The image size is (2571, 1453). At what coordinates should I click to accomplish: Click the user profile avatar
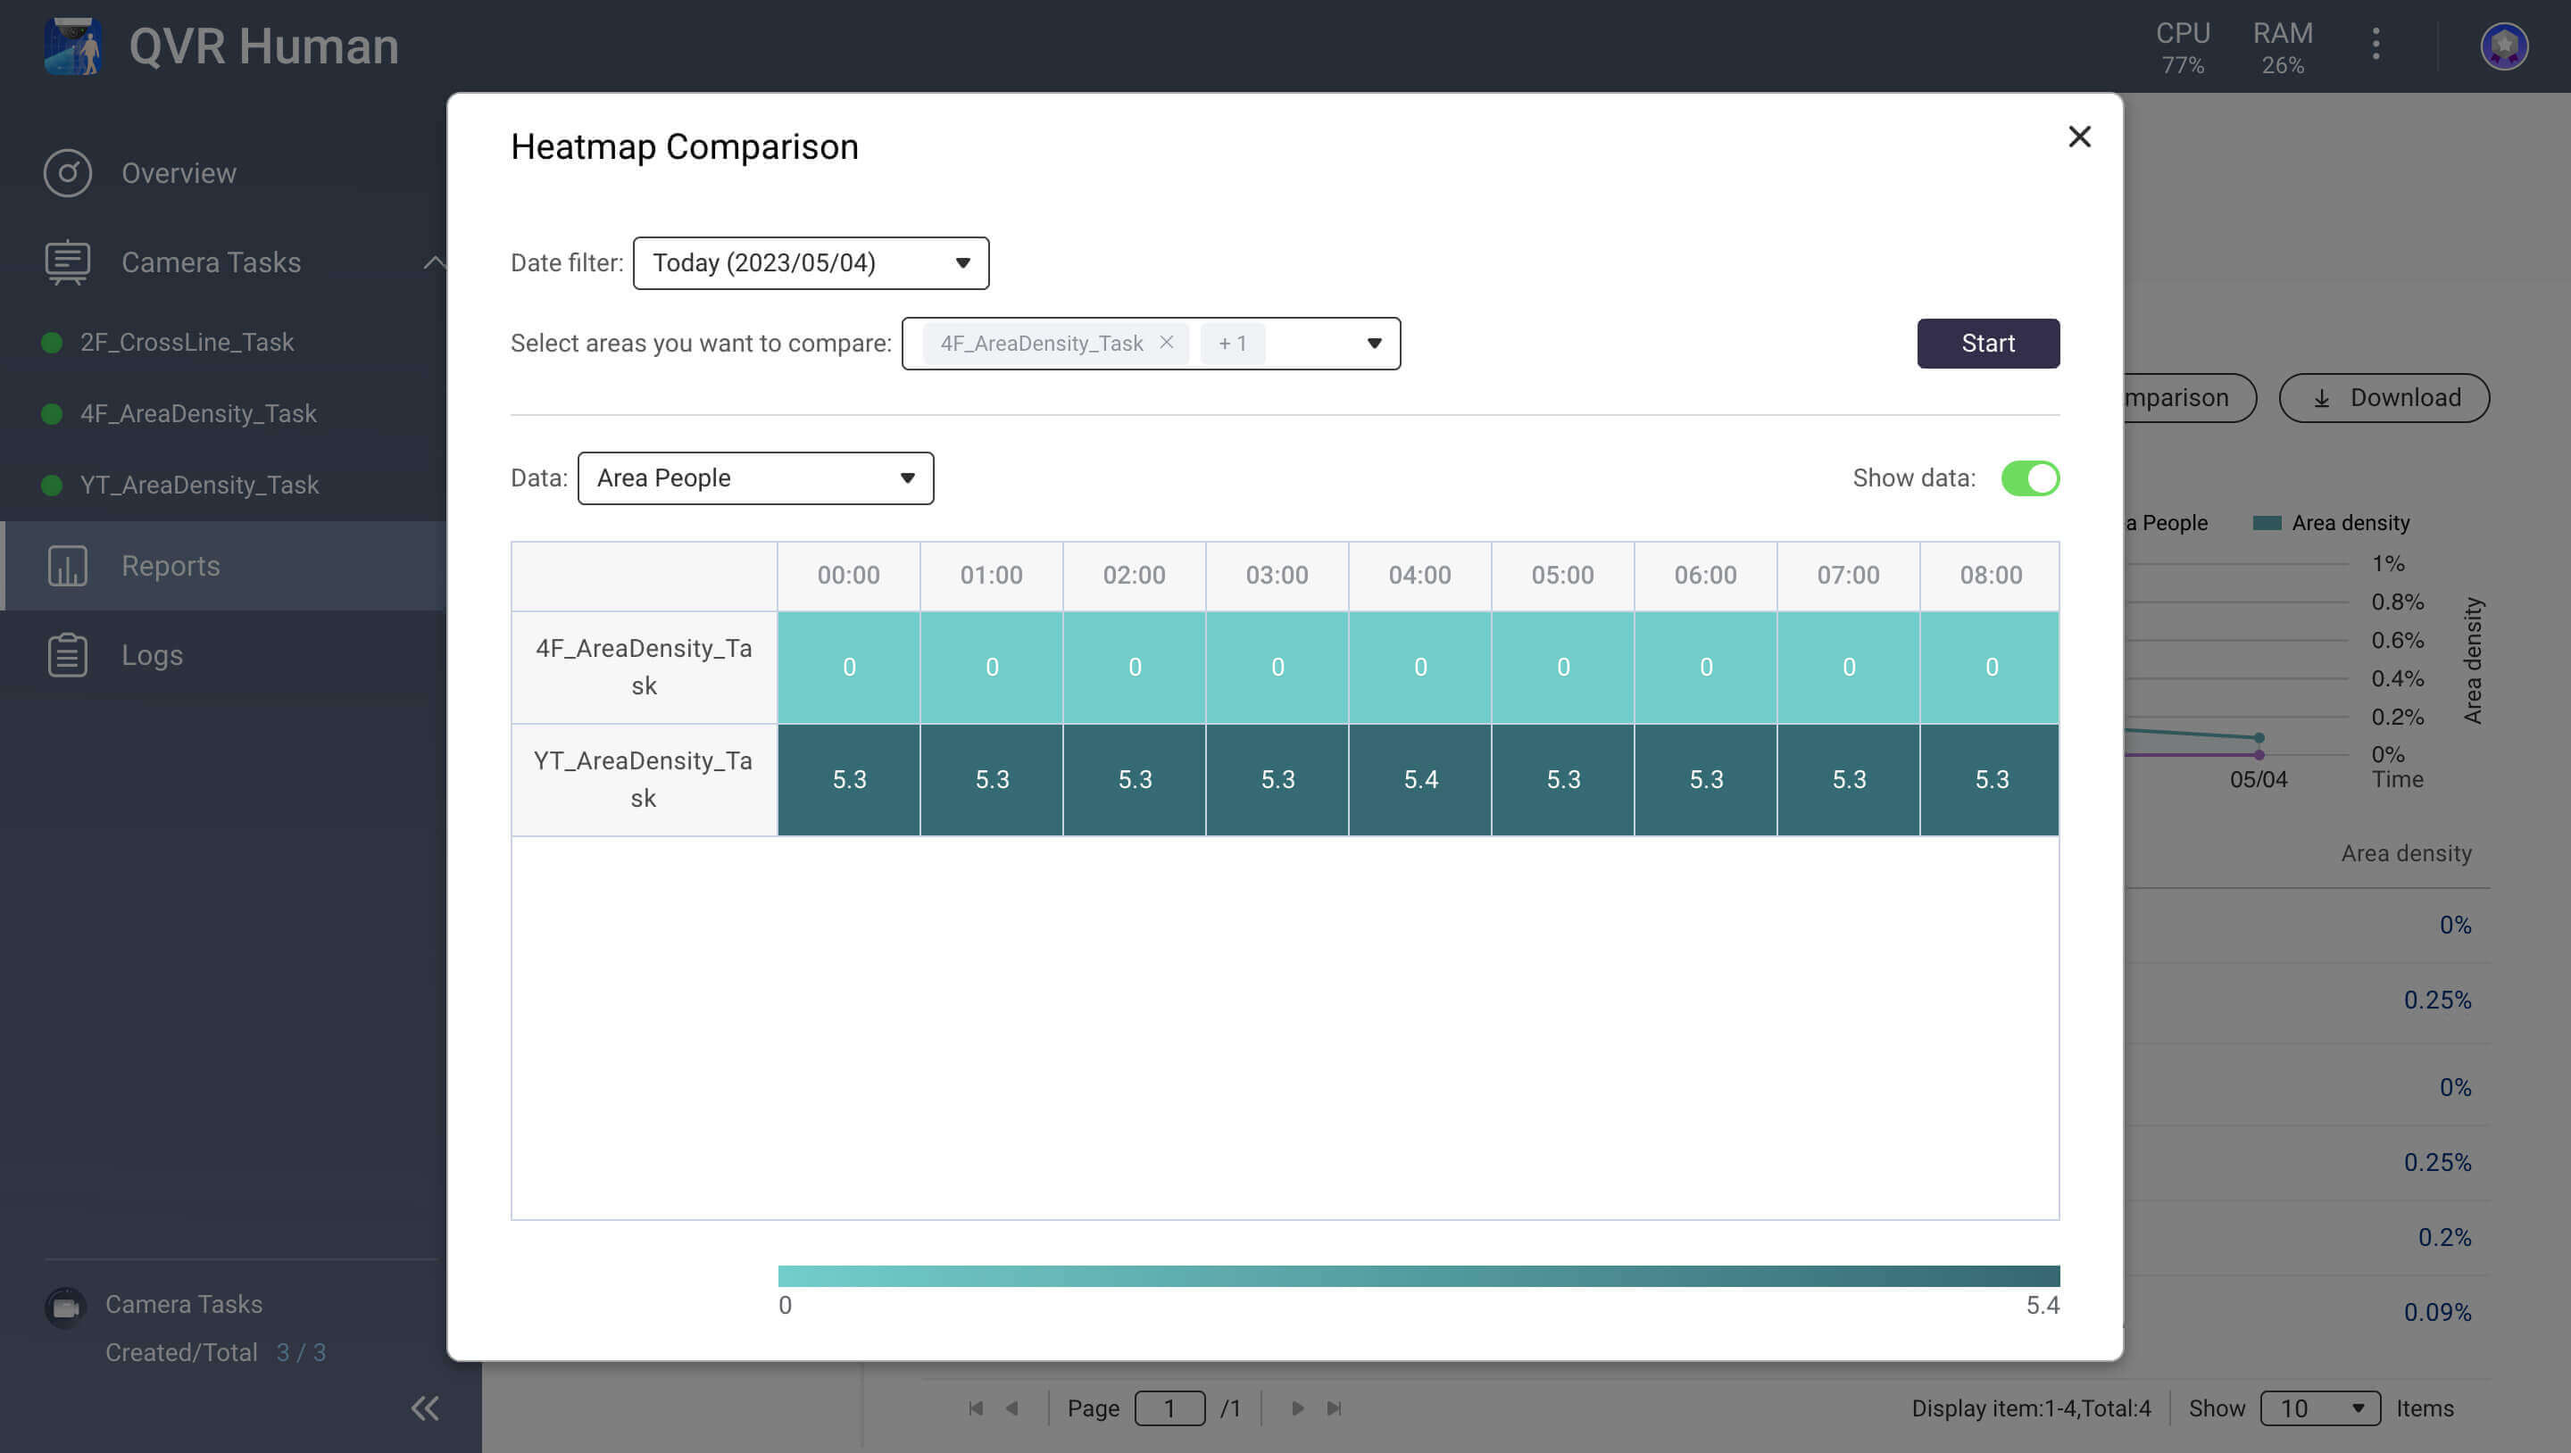(2503, 46)
